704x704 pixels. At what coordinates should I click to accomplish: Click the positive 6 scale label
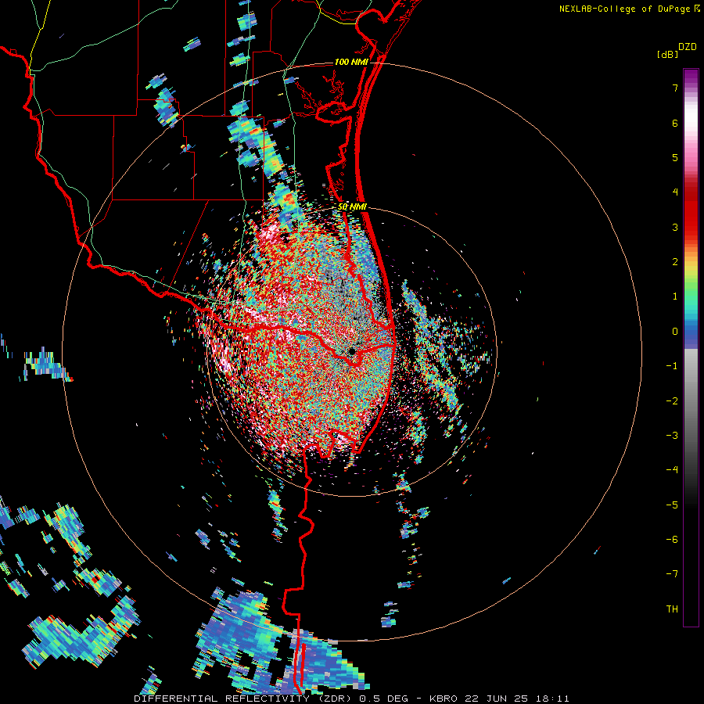pyautogui.click(x=675, y=123)
